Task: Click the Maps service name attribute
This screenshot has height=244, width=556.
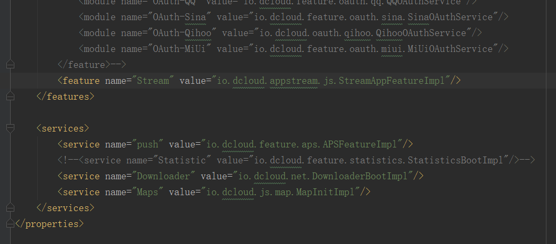Action: click(x=148, y=192)
